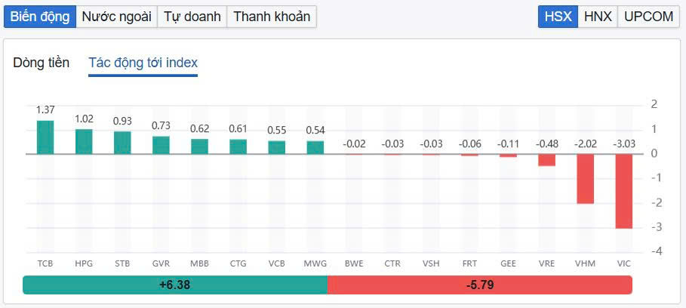686x308 pixels.
Task: Click the green TCB bar
Action: pyautogui.click(x=45, y=137)
